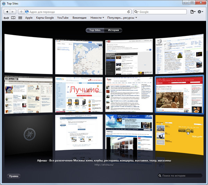Go back with the back arrow button
This screenshot has height=185, width=208.
(x=7, y=12)
